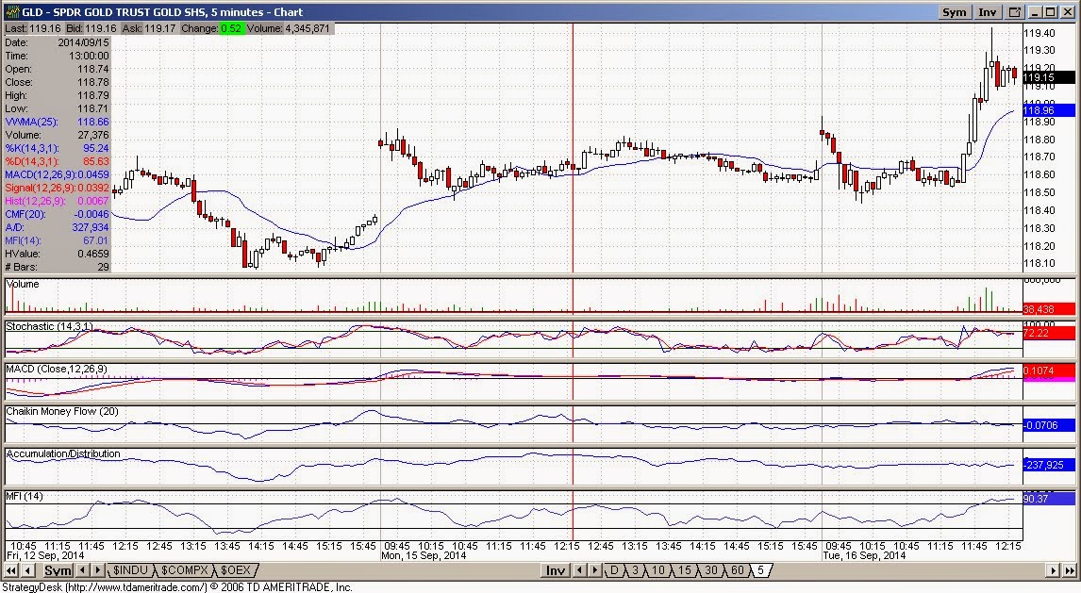The width and height of the screenshot is (1081, 593).
Task: Click the blue -237,925 accumulation value tag
Action: point(1049,465)
